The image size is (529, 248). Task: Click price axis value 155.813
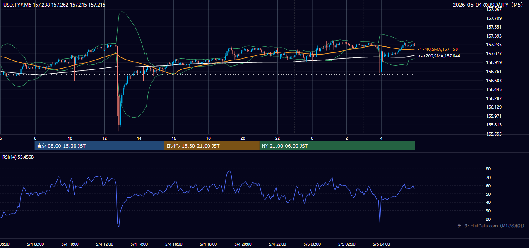(494, 125)
